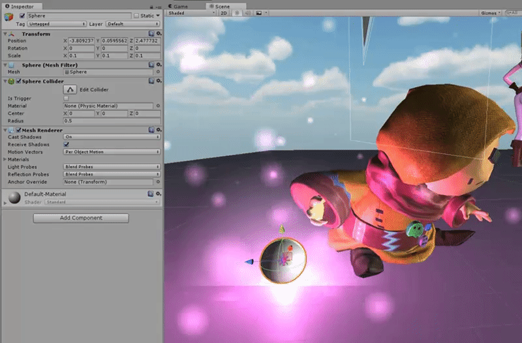Open the Reflection Probes dropdown
Image resolution: width=522 pixels, height=343 pixels.
pyautogui.click(x=112, y=174)
